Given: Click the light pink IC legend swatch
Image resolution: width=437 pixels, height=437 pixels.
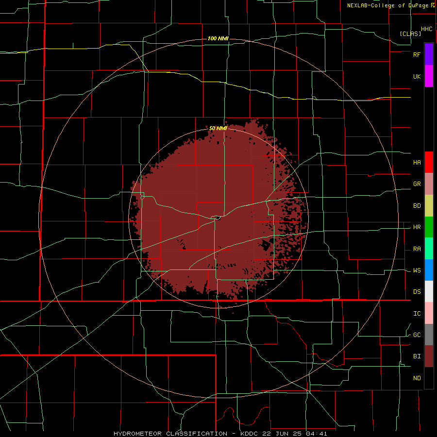Looking at the screenshot, I should tap(429, 313).
